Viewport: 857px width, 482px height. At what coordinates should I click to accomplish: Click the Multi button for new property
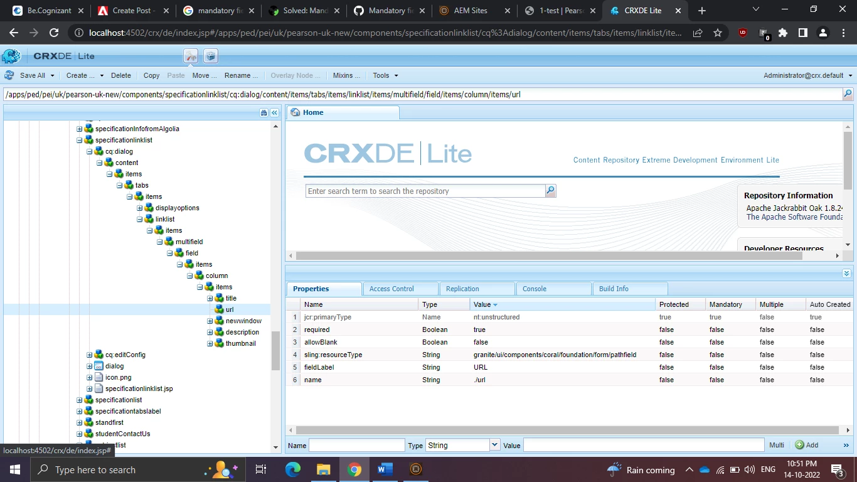[x=777, y=445]
